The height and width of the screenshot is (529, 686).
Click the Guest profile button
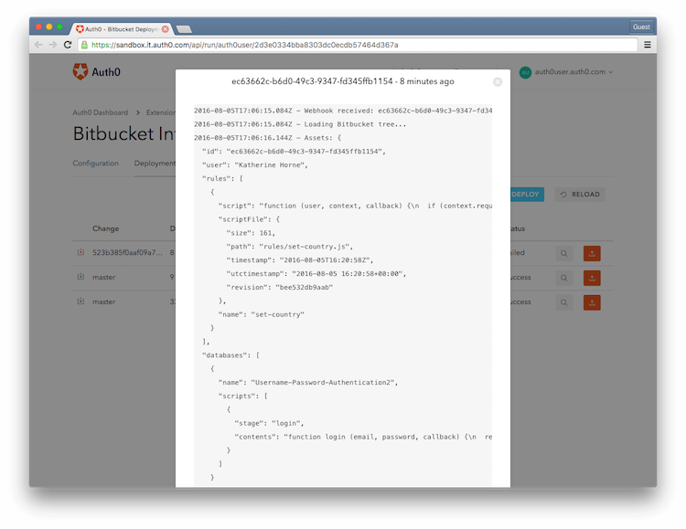coord(641,27)
